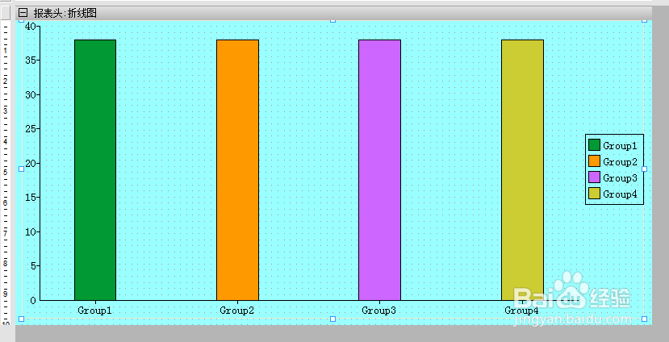Click the y-axis value 10
This screenshot has height=342, width=669.
[x=31, y=232]
